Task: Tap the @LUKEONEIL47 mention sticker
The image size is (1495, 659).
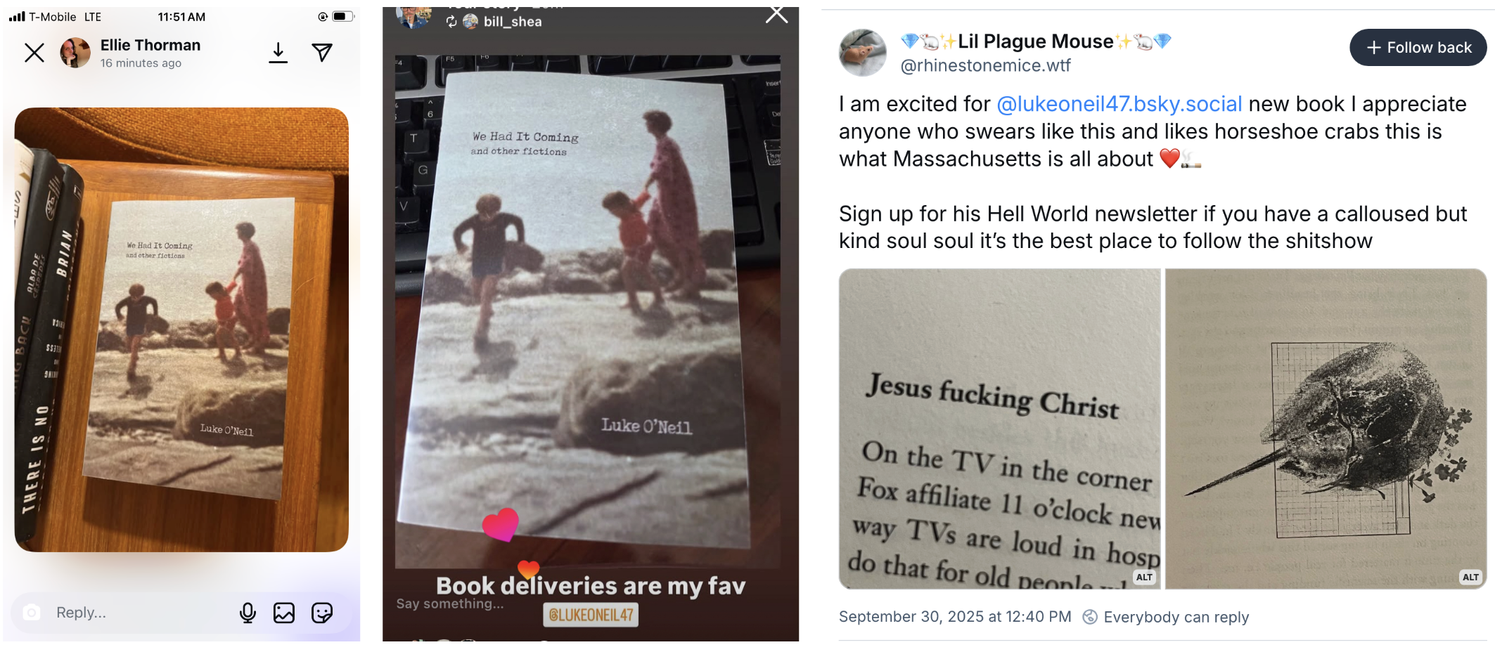Action: 591,615
